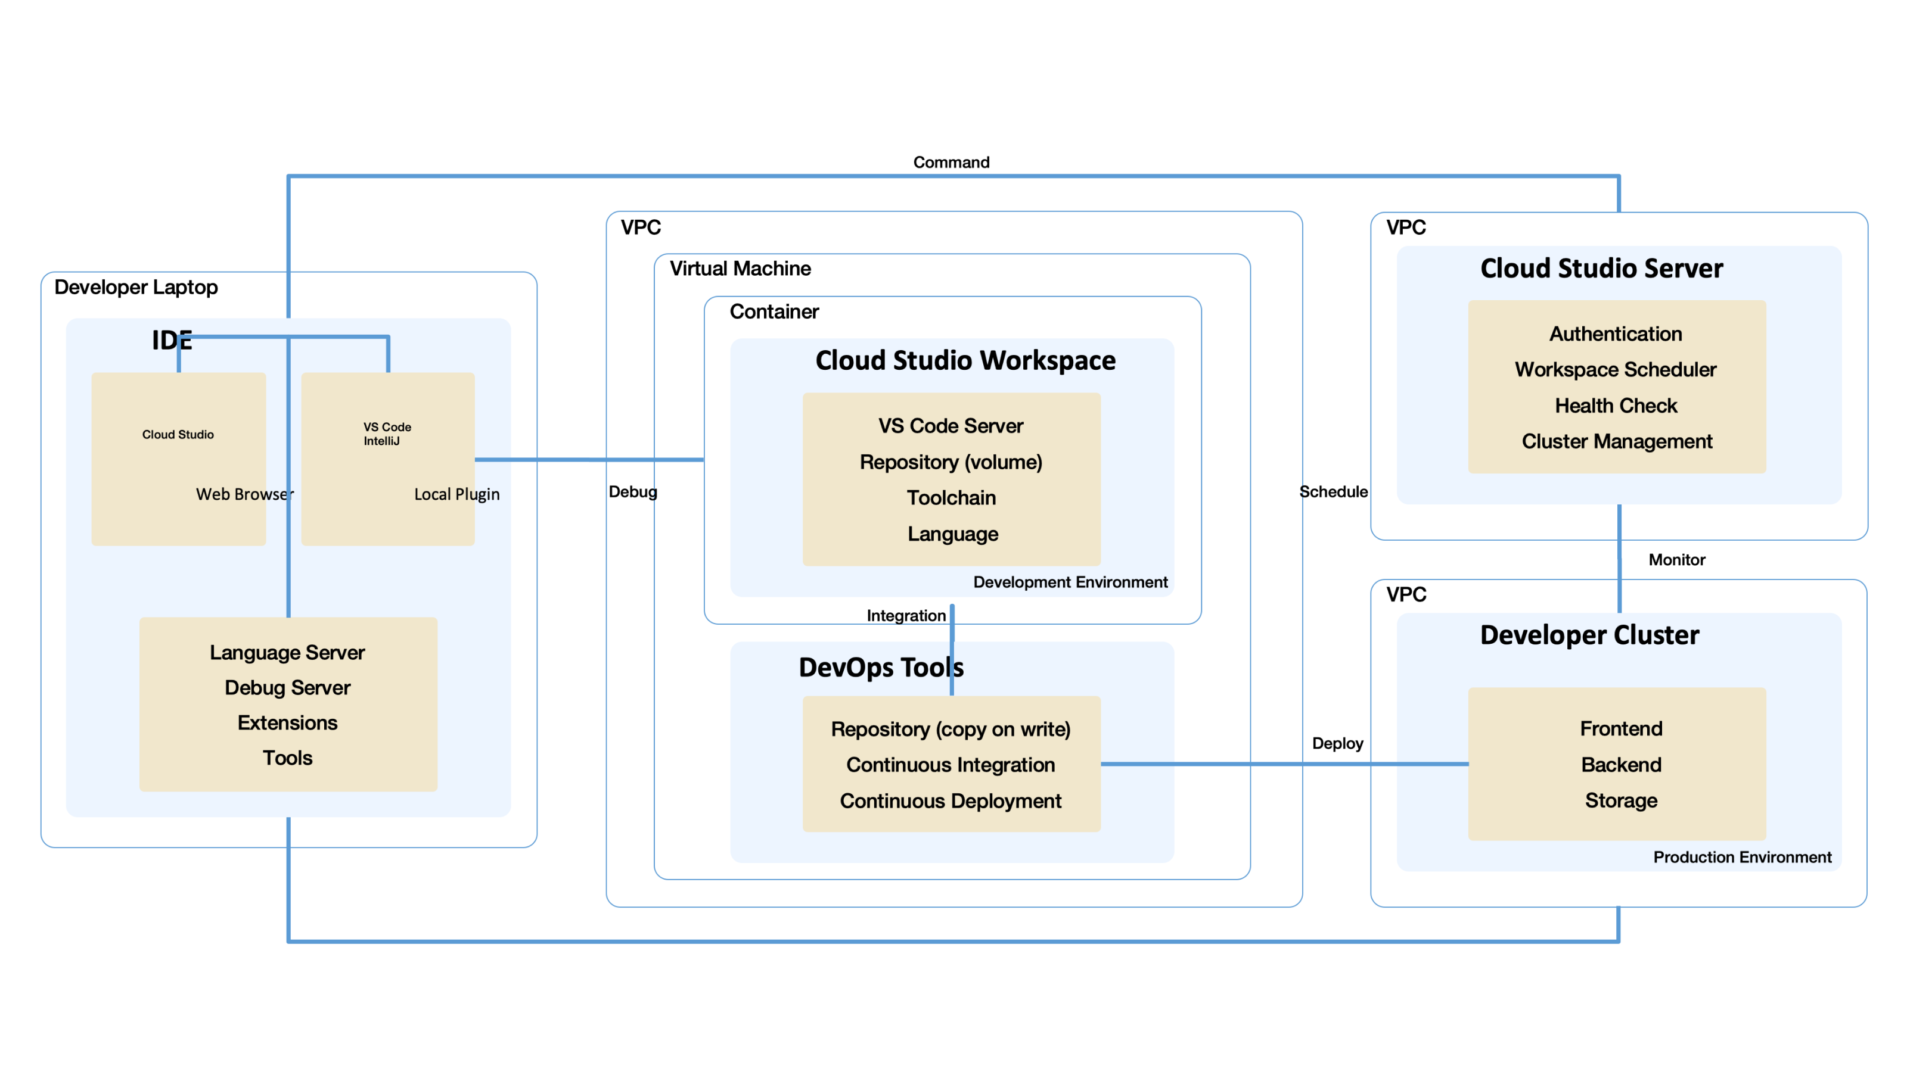
Task: Click the Cluster Management label
Action: coord(1617,442)
